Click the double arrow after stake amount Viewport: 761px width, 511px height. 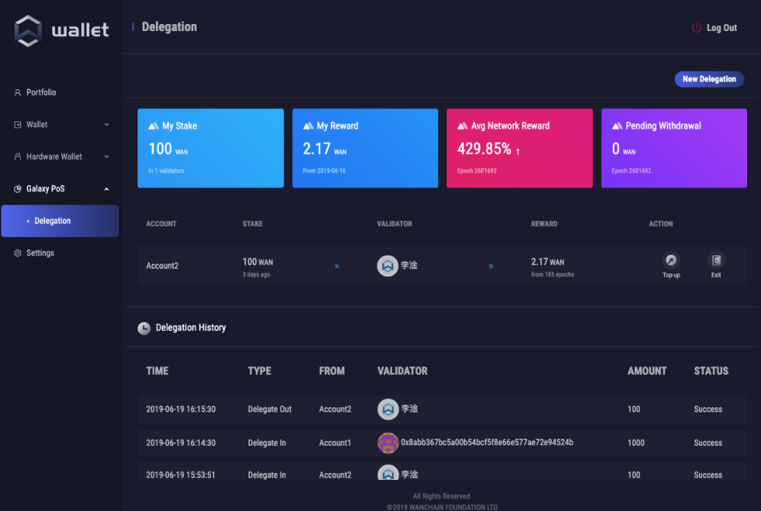pos(337,266)
